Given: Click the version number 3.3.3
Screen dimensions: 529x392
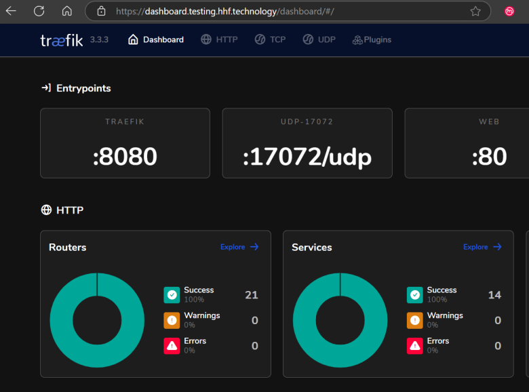Looking at the screenshot, I should click(99, 40).
